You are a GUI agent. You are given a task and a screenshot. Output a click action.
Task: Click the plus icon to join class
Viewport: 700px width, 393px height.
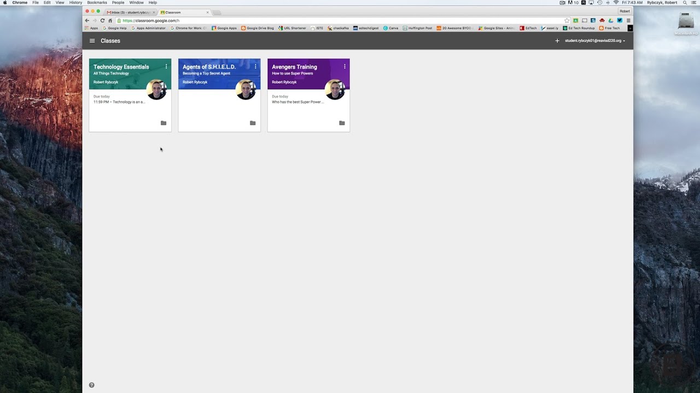point(557,41)
